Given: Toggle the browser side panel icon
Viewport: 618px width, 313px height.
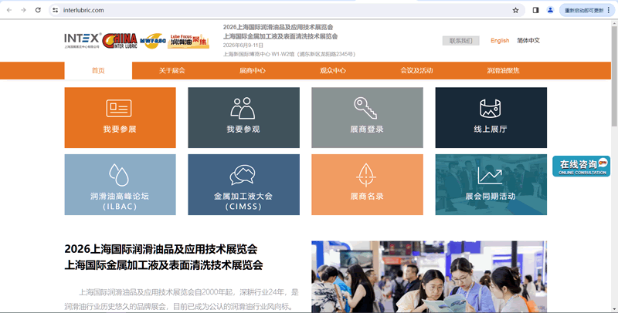Looking at the screenshot, I should pyautogui.click(x=536, y=10).
